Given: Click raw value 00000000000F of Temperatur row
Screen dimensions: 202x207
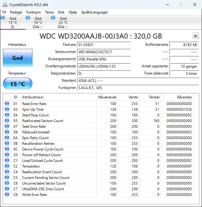Looking at the screenshot, I should [179, 166].
